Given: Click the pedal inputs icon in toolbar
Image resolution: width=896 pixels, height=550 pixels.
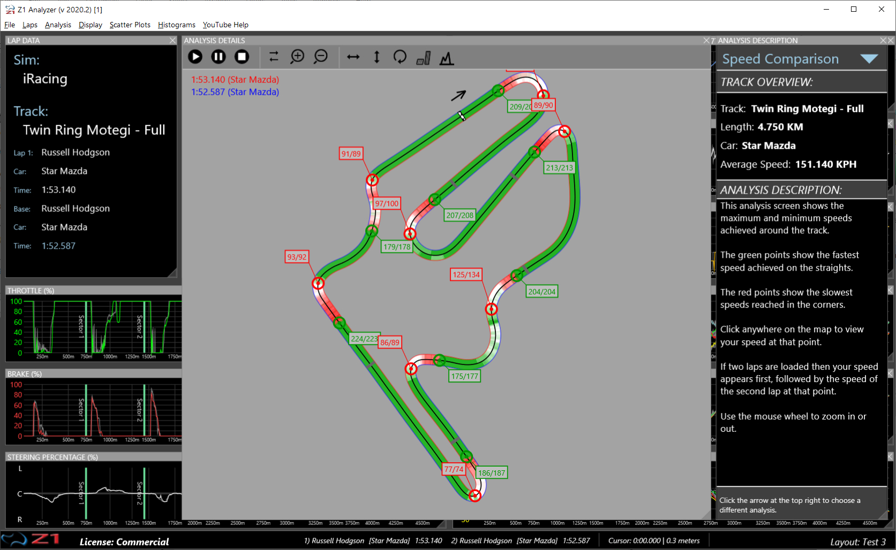Looking at the screenshot, I should (424, 58).
